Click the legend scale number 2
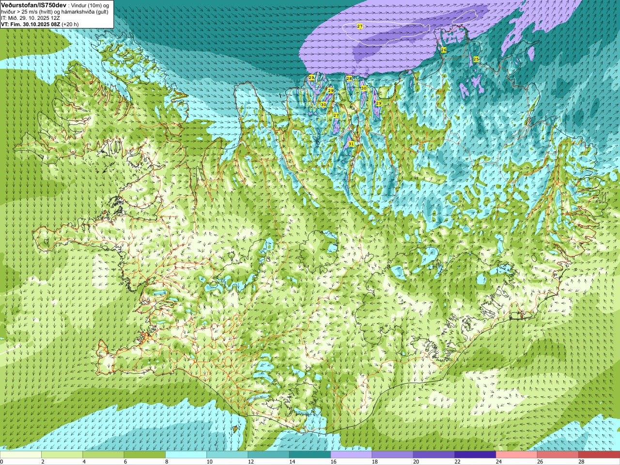 [43, 462]
